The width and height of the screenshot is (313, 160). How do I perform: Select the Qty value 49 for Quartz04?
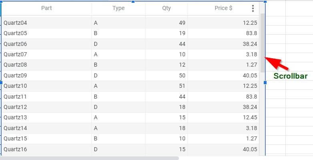(182, 23)
